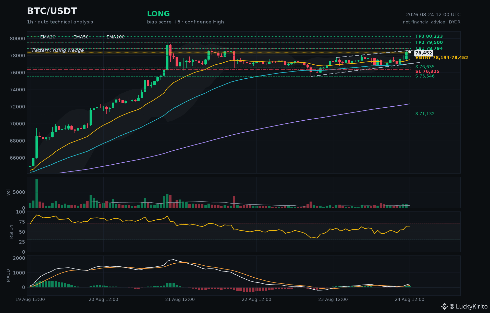490x313 pixels.
Task: Click the 19 Aug 13:00 time label
Action: coord(30,300)
